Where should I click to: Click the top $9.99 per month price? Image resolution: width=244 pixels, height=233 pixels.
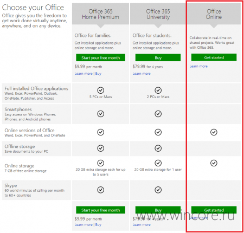click(88, 67)
